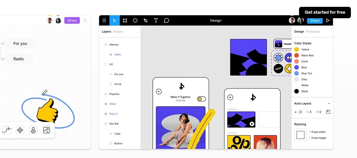Select the Blue Tint color style
Screen dimensions: 357x158
coord(303,73)
